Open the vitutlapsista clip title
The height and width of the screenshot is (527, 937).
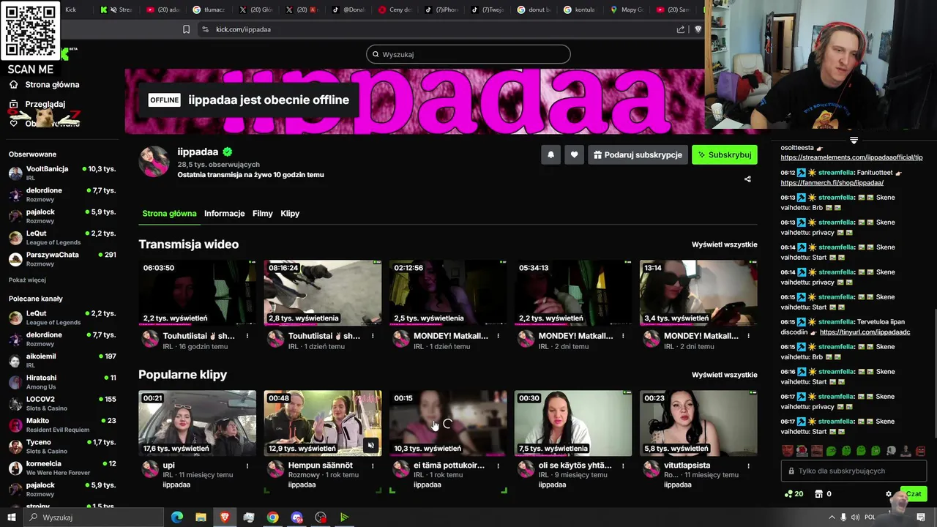(687, 466)
